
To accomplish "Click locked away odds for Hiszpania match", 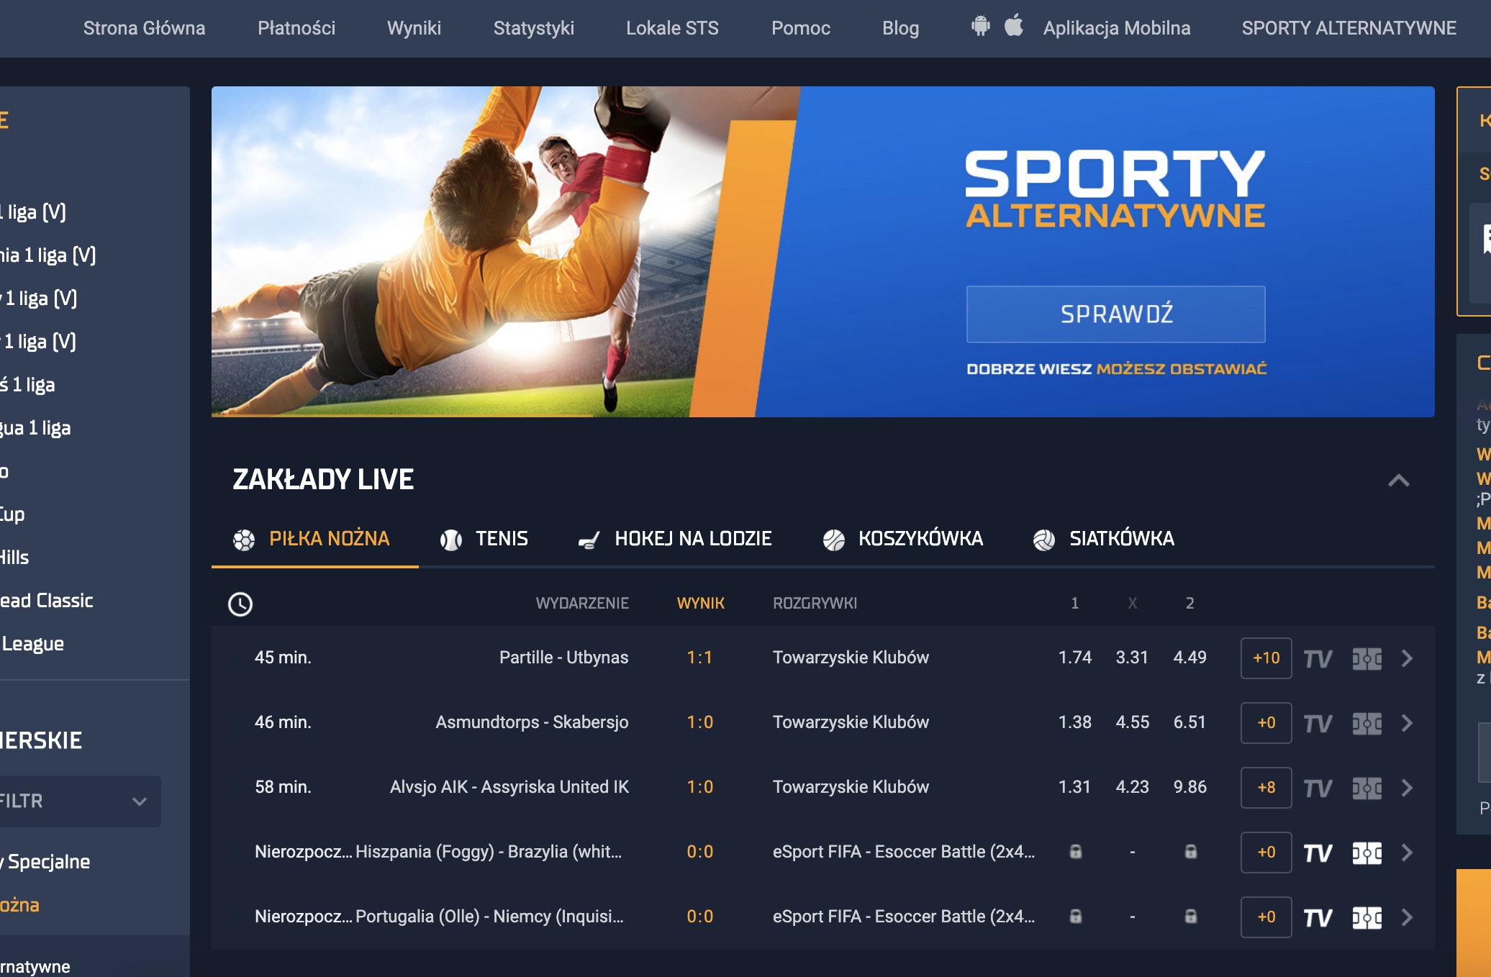I will (x=1190, y=852).
